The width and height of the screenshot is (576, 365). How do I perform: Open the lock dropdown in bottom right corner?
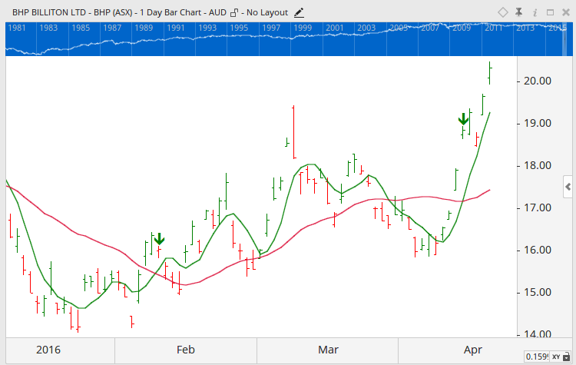pos(567,357)
